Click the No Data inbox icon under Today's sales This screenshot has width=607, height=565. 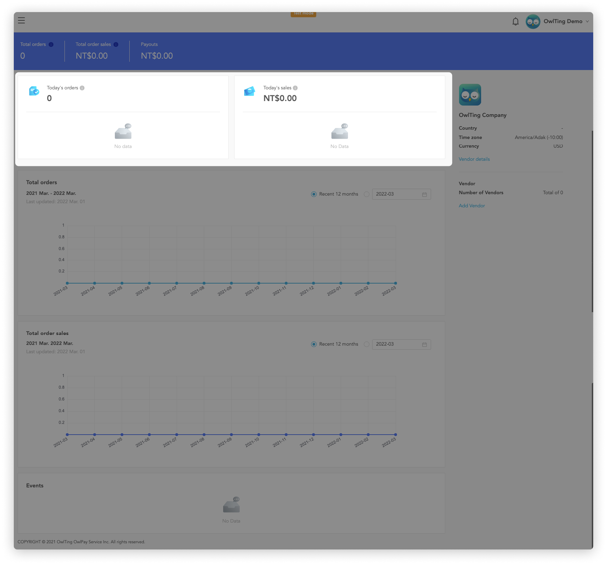point(340,131)
